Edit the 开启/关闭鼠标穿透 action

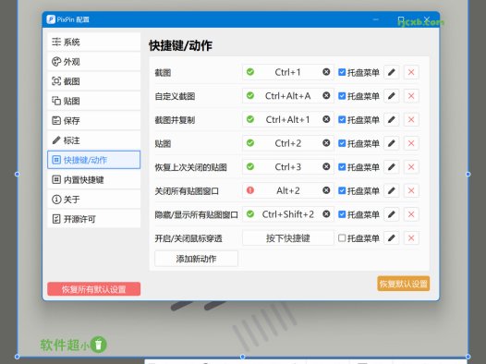(x=392, y=238)
